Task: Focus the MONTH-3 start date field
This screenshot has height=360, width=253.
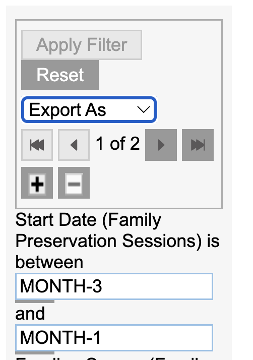Action: point(114,286)
